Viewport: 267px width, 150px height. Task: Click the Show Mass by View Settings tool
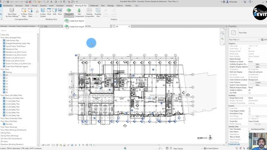12,12
